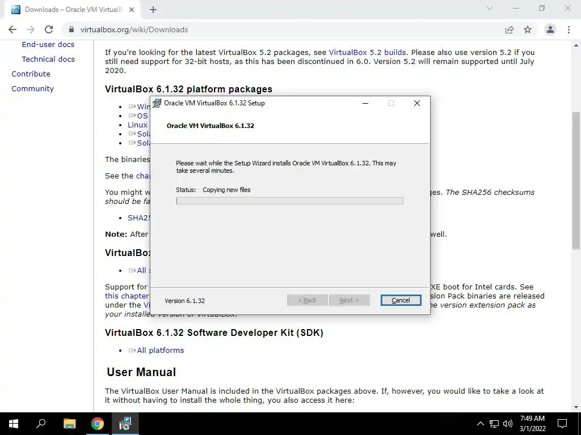
Task: Open End-user docs sidebar link
Action: coord(48,44)
